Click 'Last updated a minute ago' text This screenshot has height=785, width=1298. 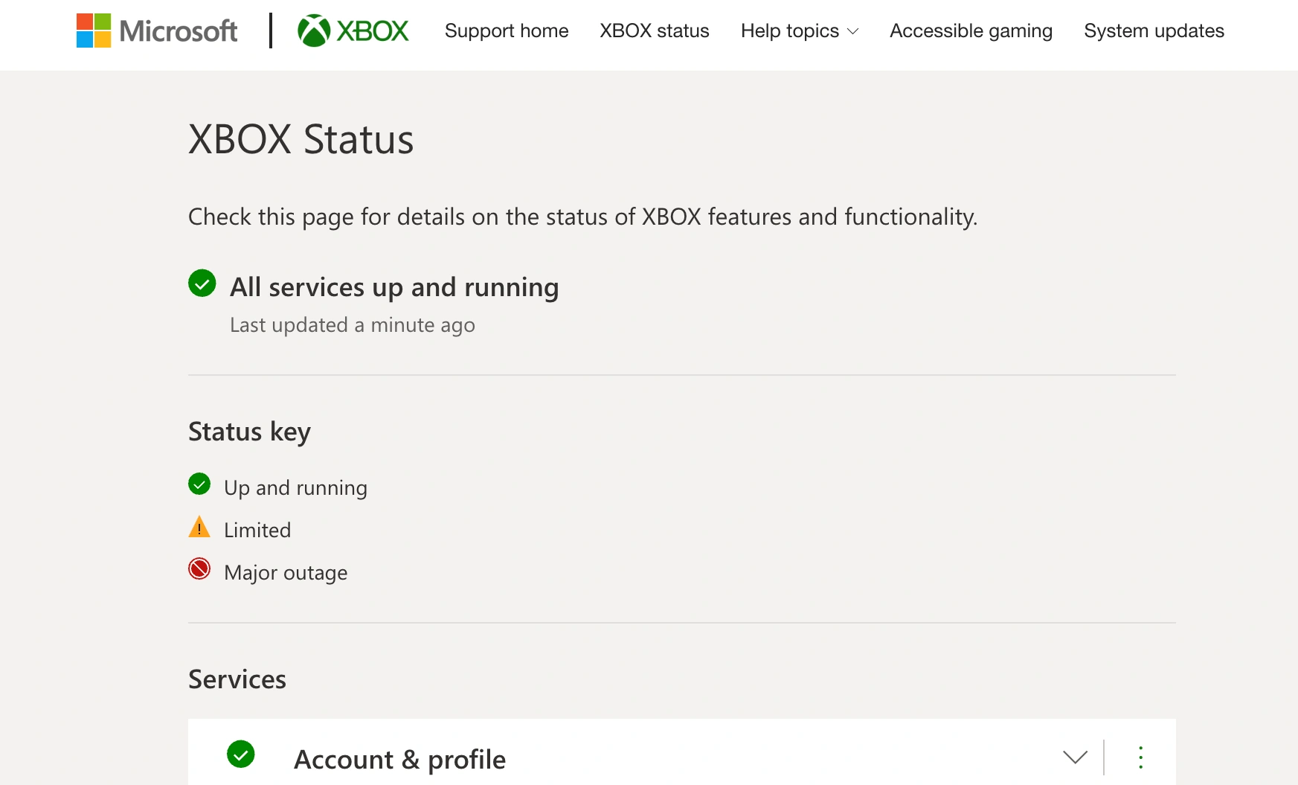pyautogui.click(x=353, y=325)
